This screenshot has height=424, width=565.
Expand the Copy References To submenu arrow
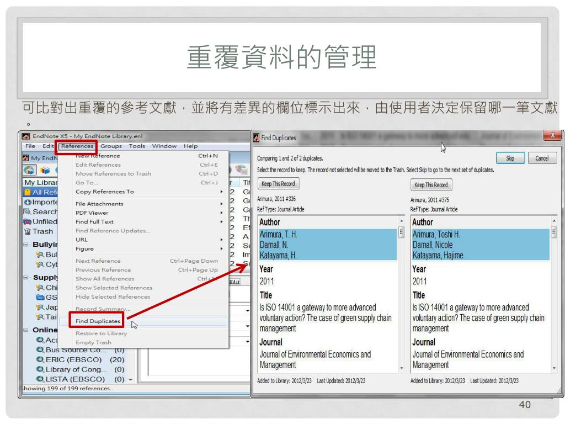222,192
